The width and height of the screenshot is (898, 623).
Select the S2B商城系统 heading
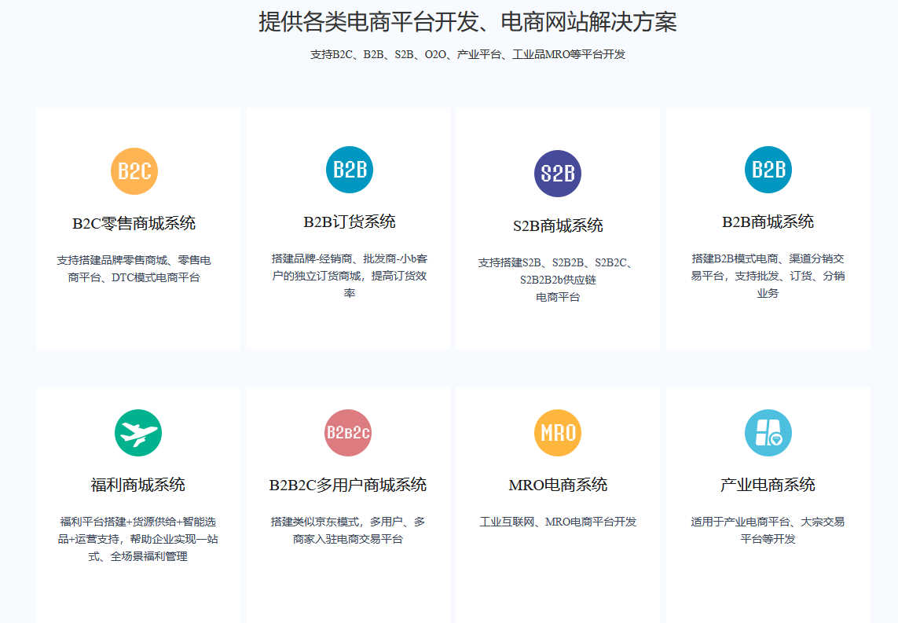coord(558,225)
